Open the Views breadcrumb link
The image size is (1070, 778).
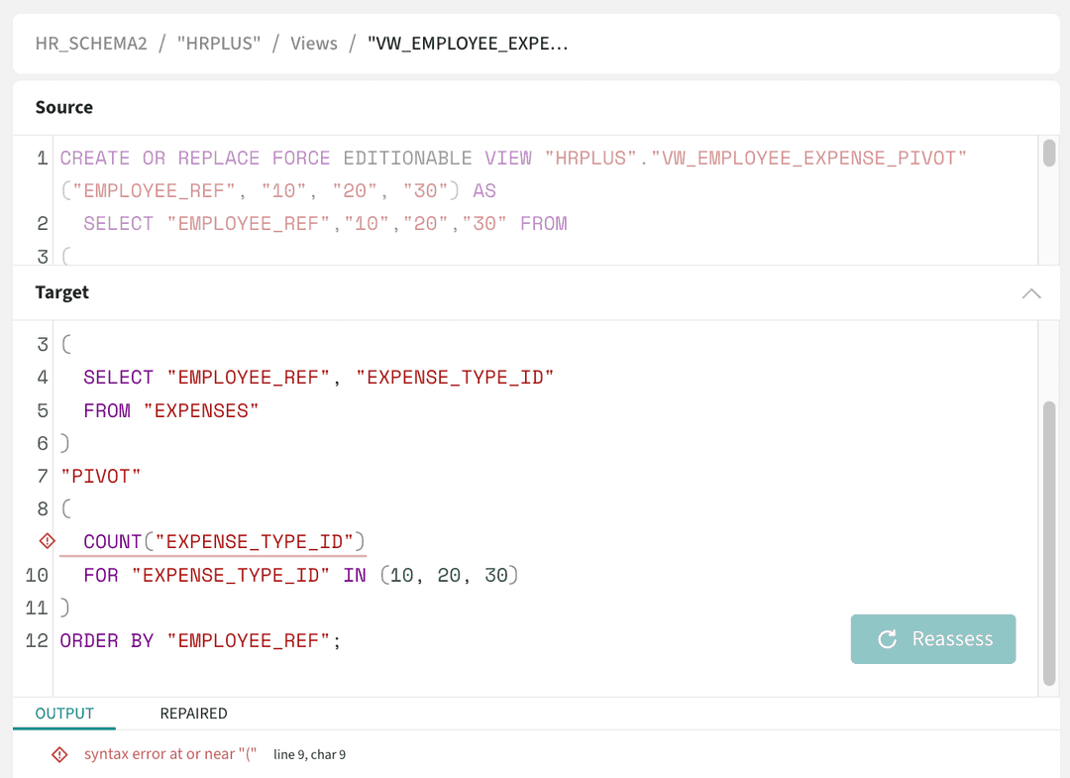(313, 44)
